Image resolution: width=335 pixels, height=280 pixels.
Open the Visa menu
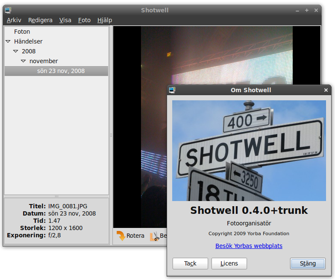tap(65, 20)
